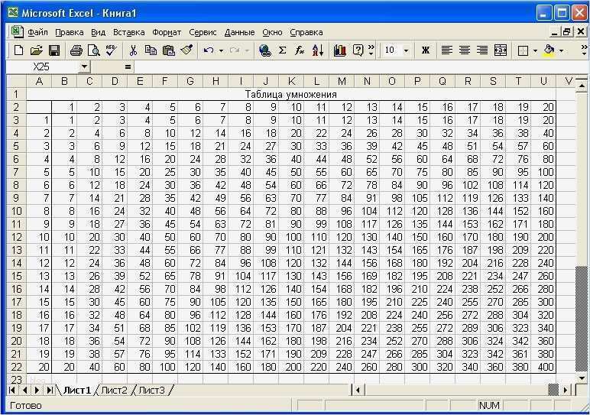Select the title cell 'Таблица умножения'
Image resolution: width=590 pixels, height=415 pixels.
(x=291, y=94)
